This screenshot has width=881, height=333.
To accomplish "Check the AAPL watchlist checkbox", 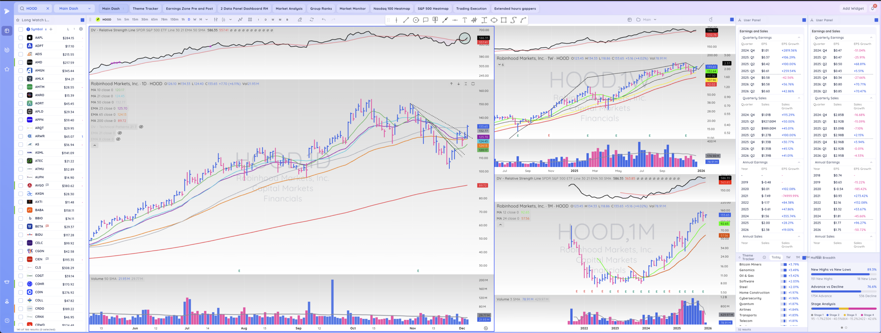I will (21, 38).
